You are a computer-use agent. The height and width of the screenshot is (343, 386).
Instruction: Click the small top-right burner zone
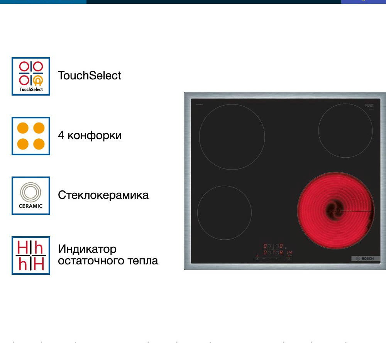tap(345, 130)
